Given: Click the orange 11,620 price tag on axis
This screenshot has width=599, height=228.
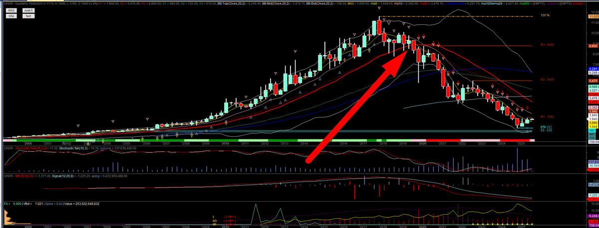Looking at the screenshot, I should tap(594, 16).
